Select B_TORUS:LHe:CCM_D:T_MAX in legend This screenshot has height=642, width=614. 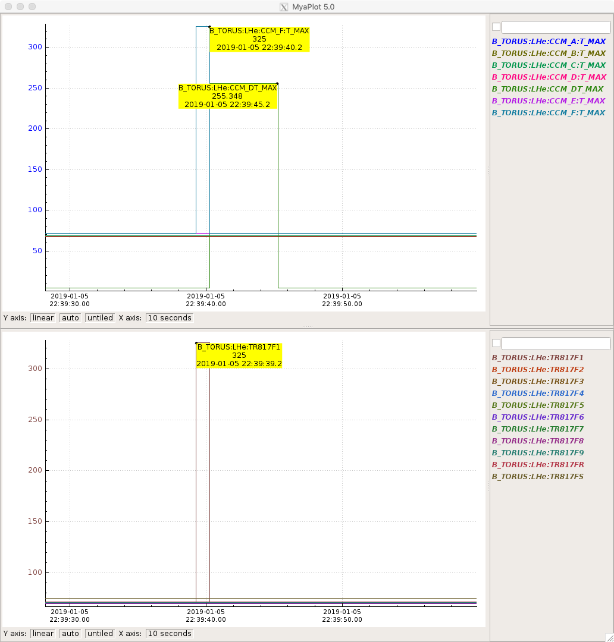pyautogui.click(x=549, y=77)
